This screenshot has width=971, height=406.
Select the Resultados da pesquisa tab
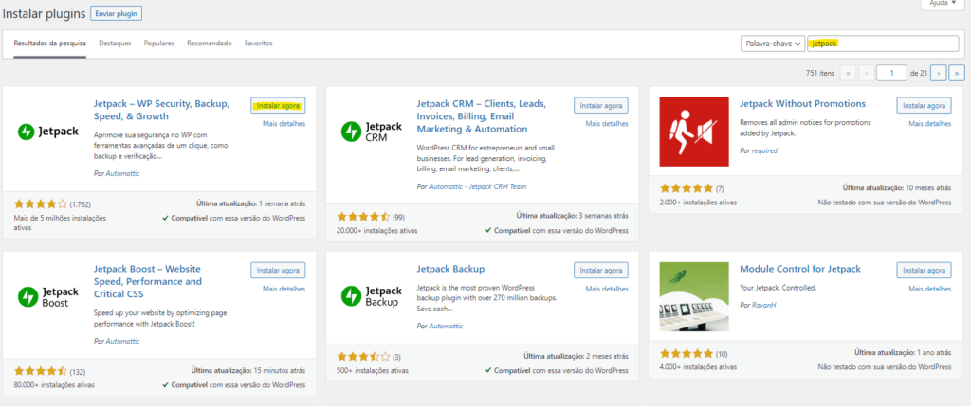(x=49, y=44)
